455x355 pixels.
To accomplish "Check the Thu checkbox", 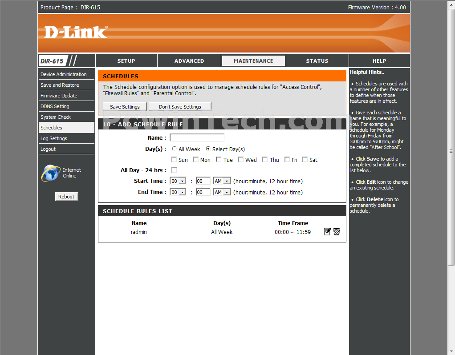I will (265, 159).
